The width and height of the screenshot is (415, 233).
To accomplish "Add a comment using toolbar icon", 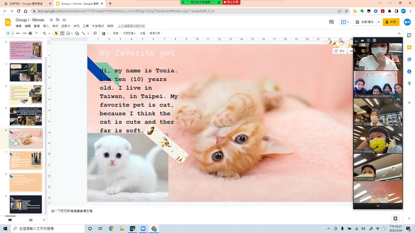I will (x=95, y=33).
